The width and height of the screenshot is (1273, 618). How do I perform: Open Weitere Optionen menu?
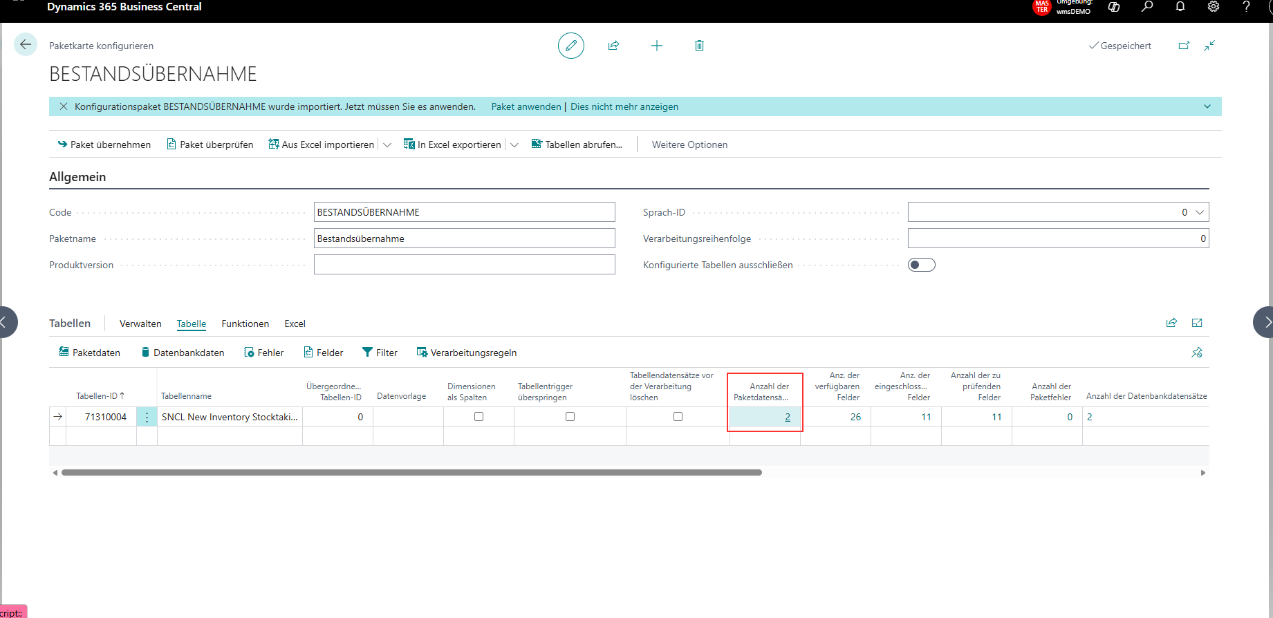[x=689, y=144]
